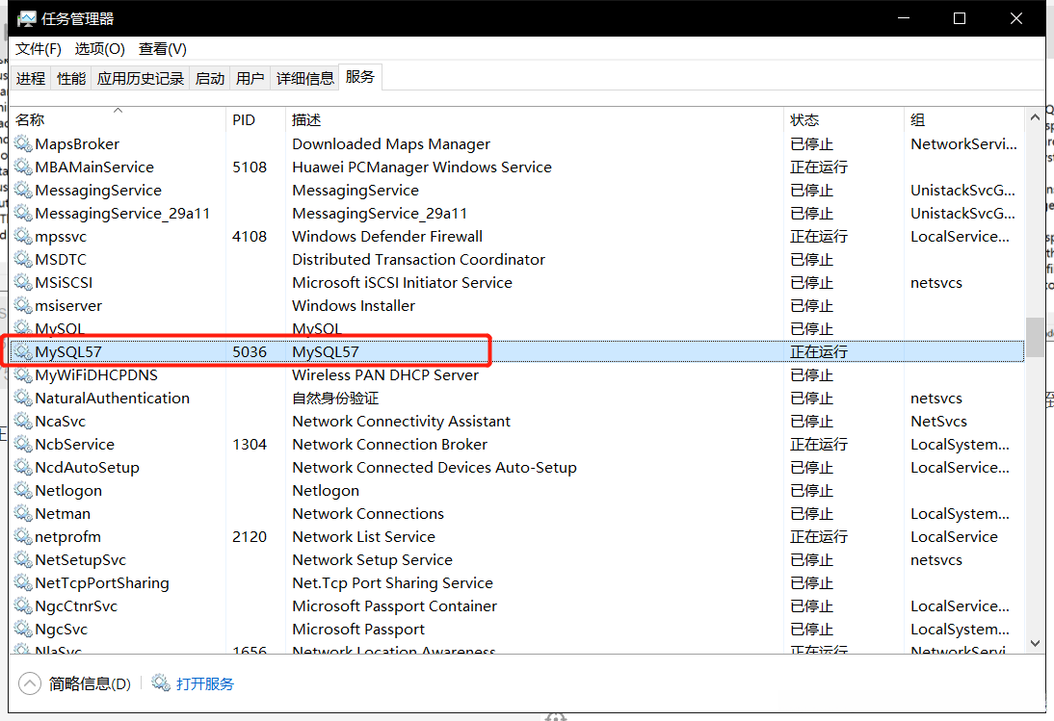The height and width of the screenshot is (721, 1054).
Task: Switch to the 应用历史记录 tab
Action: [141, 79]
